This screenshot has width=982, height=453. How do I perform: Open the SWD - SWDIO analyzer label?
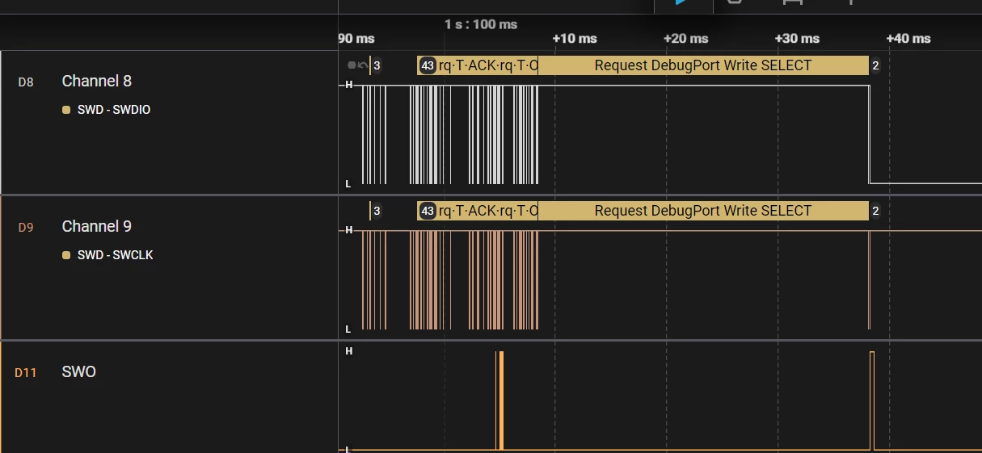[114, 110]
